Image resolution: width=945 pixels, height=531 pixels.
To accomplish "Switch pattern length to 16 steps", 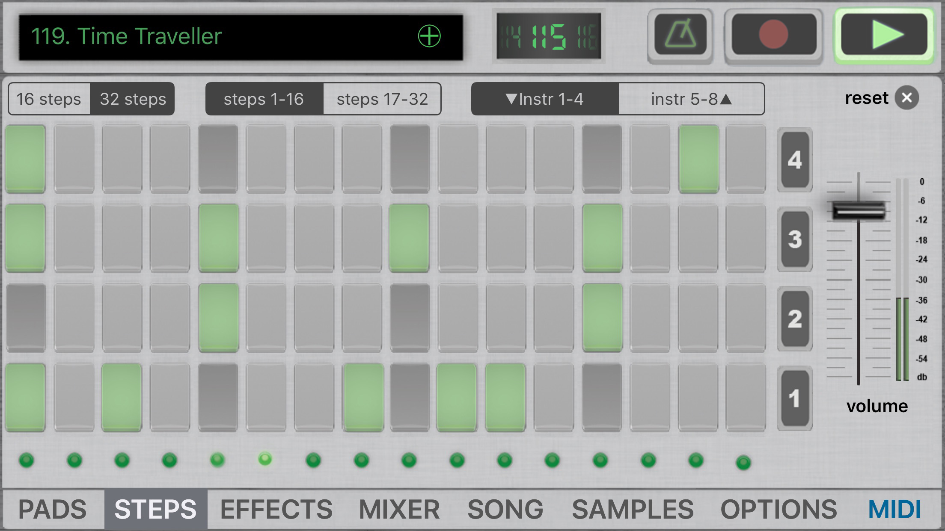I will point(49,99).
